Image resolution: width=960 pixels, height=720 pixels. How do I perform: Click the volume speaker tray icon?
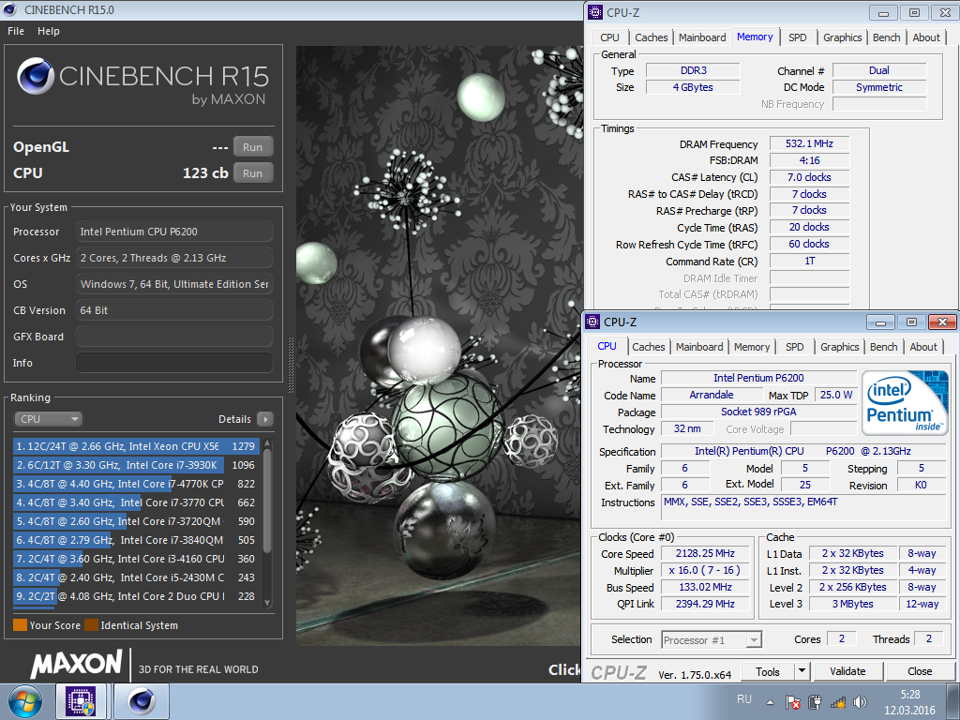tap(860, 702)
